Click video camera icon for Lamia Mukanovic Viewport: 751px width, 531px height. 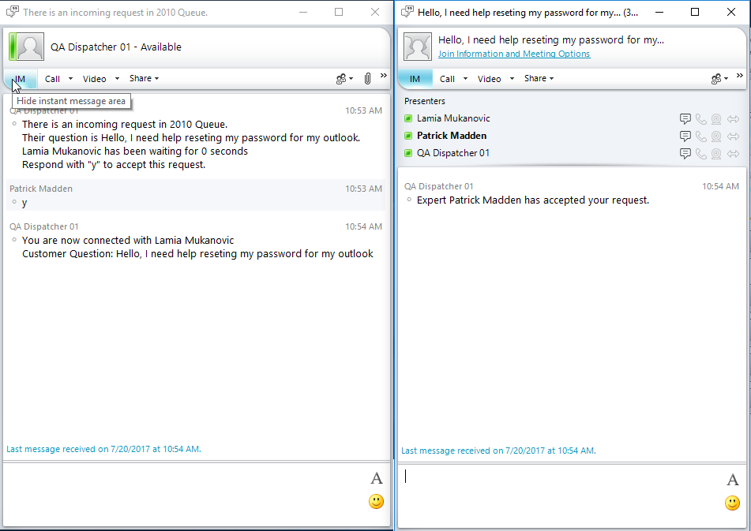716,118
